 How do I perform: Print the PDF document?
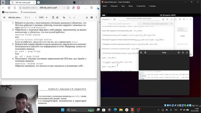click(91, 18)
